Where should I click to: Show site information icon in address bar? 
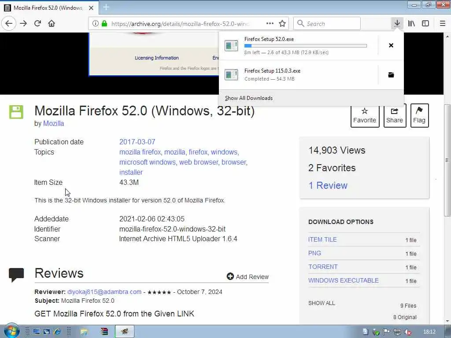coord(95,24)
